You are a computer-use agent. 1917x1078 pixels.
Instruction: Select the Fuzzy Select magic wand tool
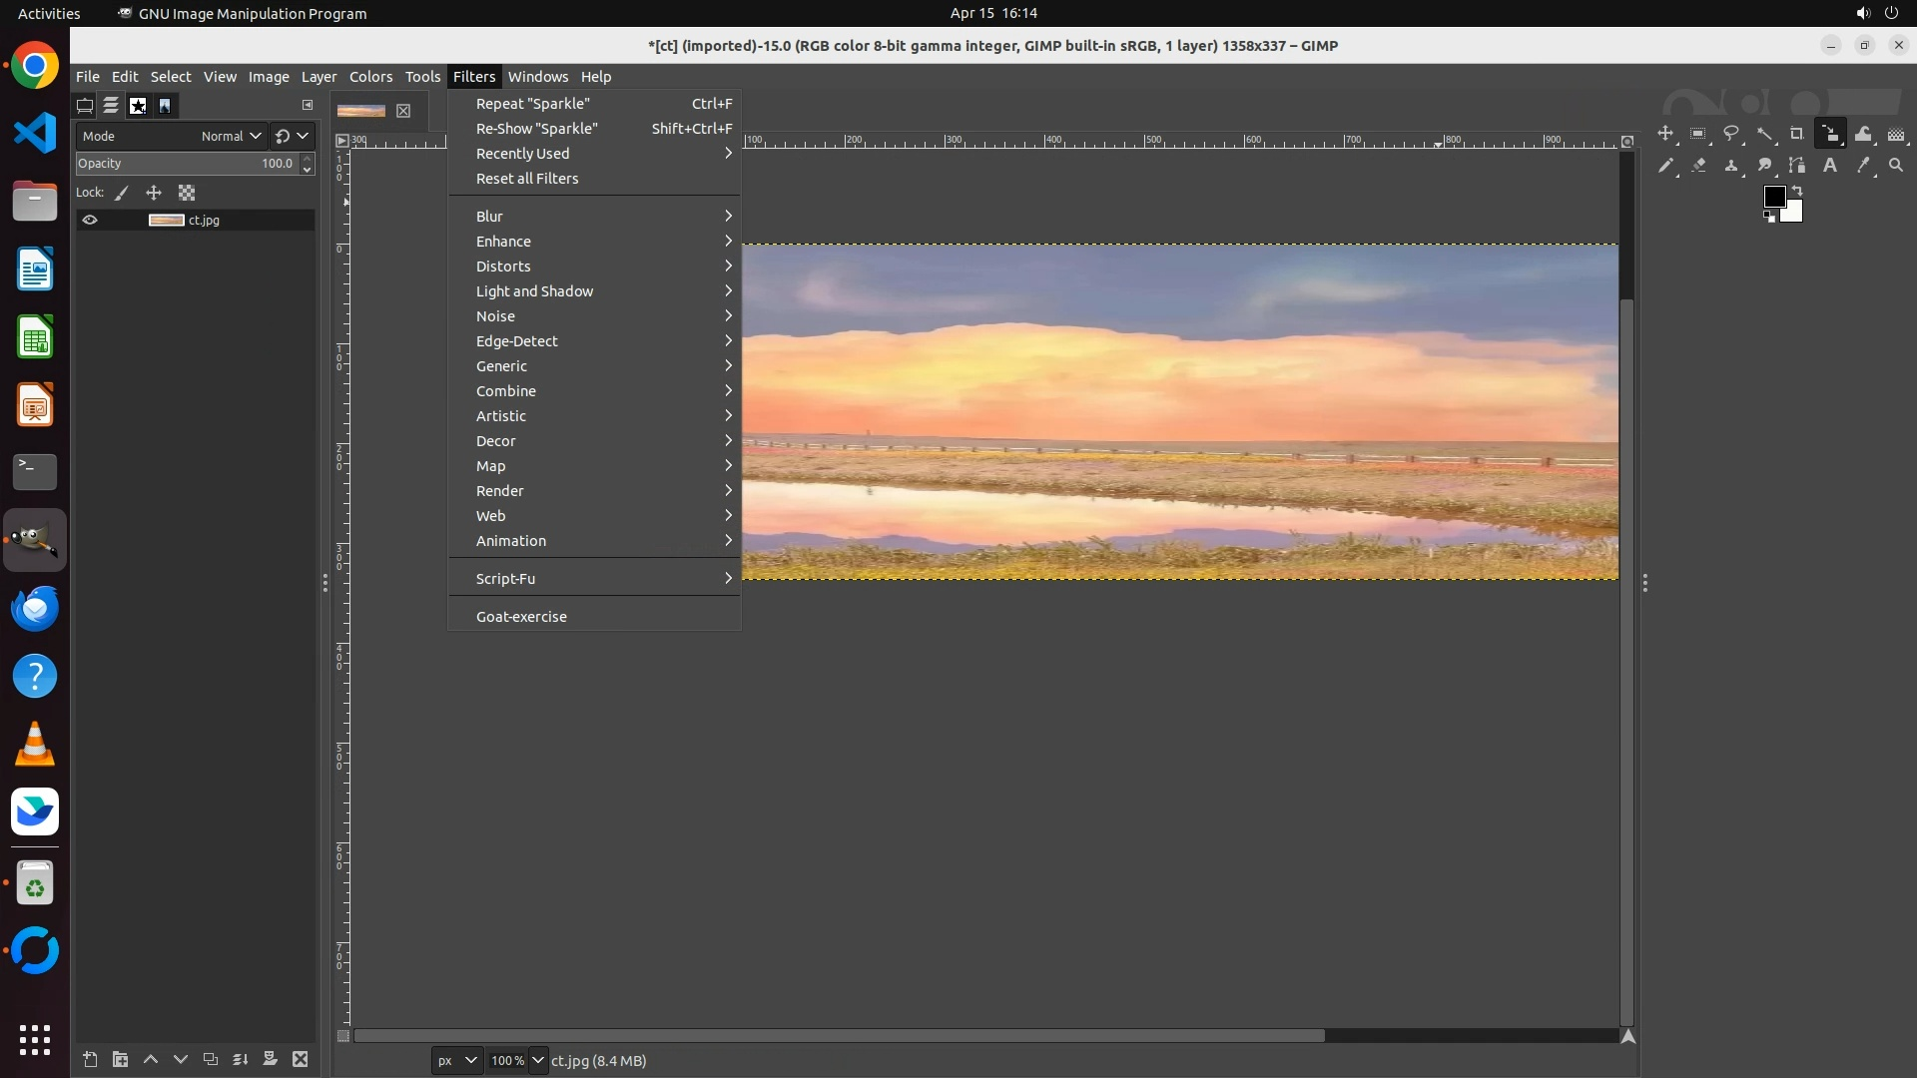click(1764, 134)
